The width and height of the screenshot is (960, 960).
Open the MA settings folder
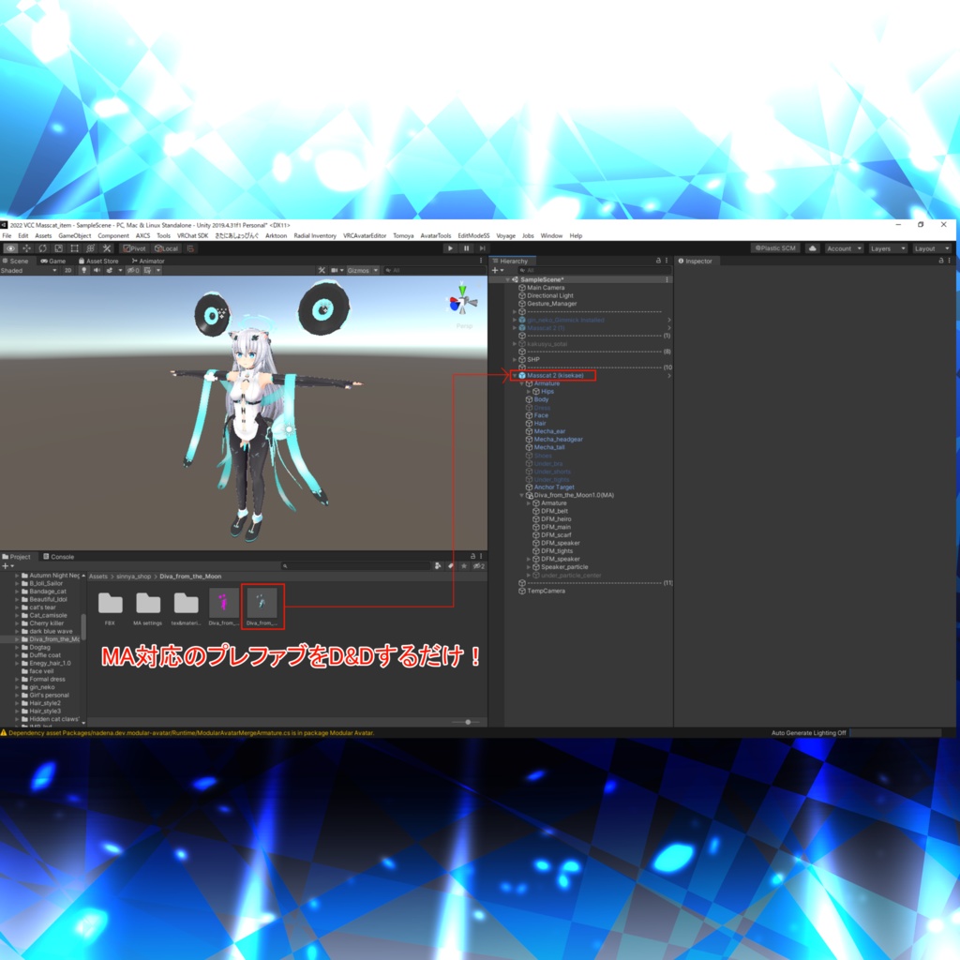point(148,604)
